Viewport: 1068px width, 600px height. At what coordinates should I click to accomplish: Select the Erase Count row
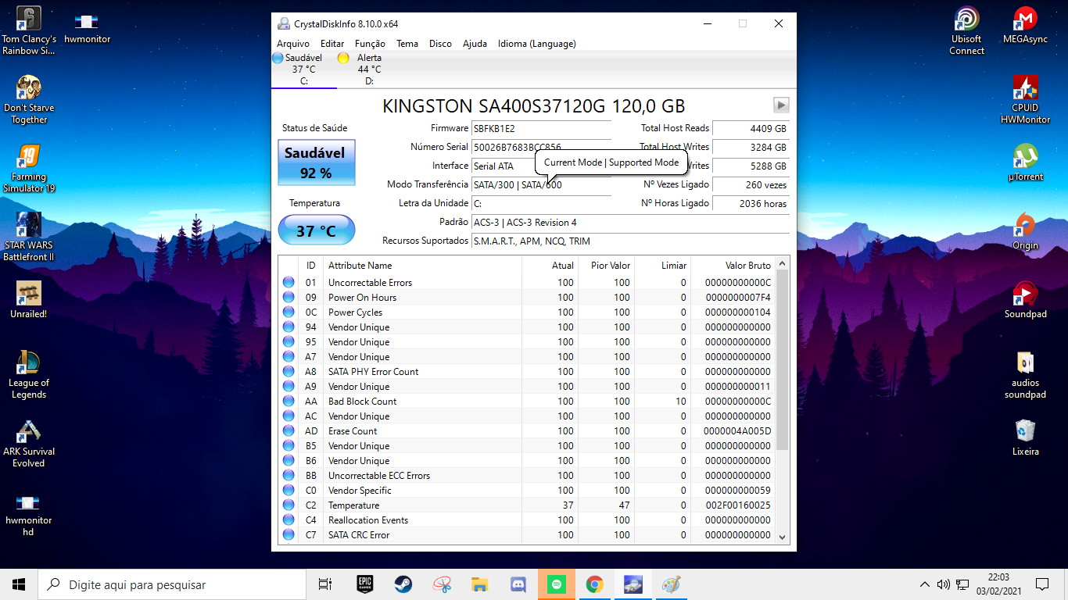[x=527, y=431]
